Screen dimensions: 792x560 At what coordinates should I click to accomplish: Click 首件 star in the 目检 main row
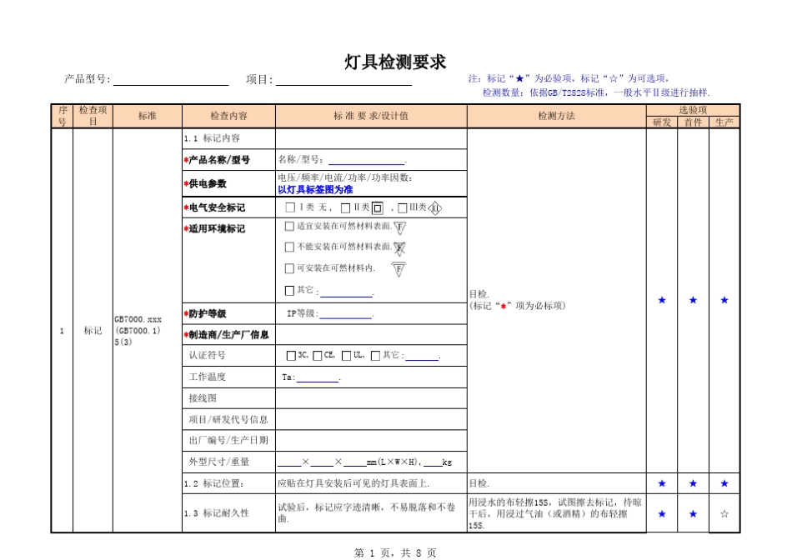click(693, 301)
